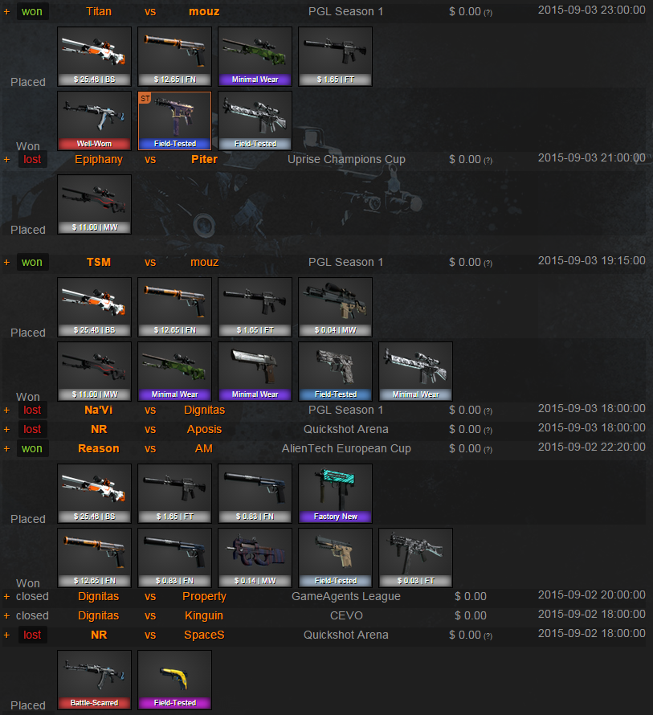Select $1.65 FT M4A1-S placed on Reason match

[174, 494]
